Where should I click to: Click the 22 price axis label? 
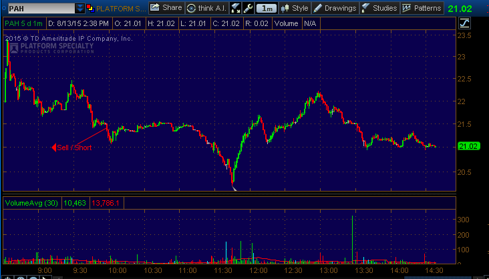pos(461,101)
